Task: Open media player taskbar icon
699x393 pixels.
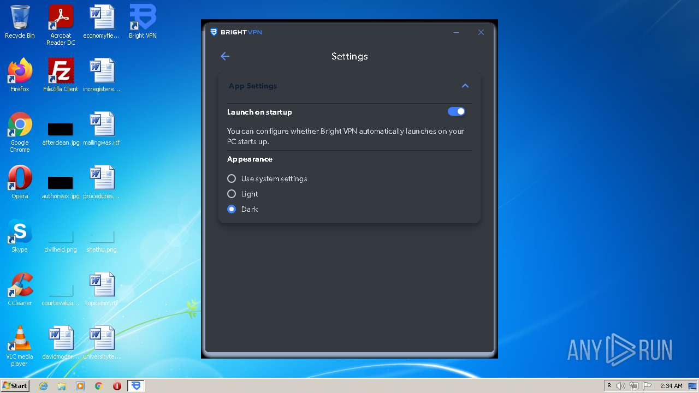Action: 80,386
